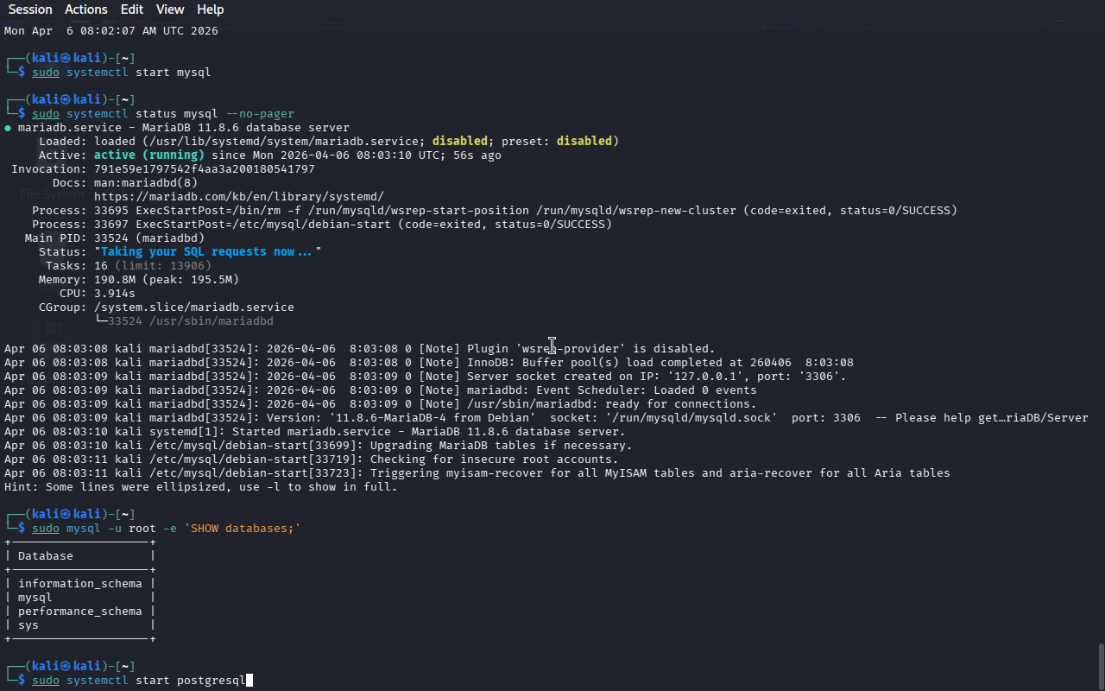
Task: Select the sys row in database table
Action: [x=28, y=625]
